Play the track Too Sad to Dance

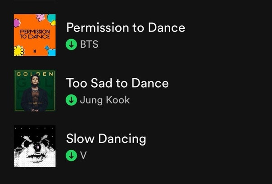point(118,83)
